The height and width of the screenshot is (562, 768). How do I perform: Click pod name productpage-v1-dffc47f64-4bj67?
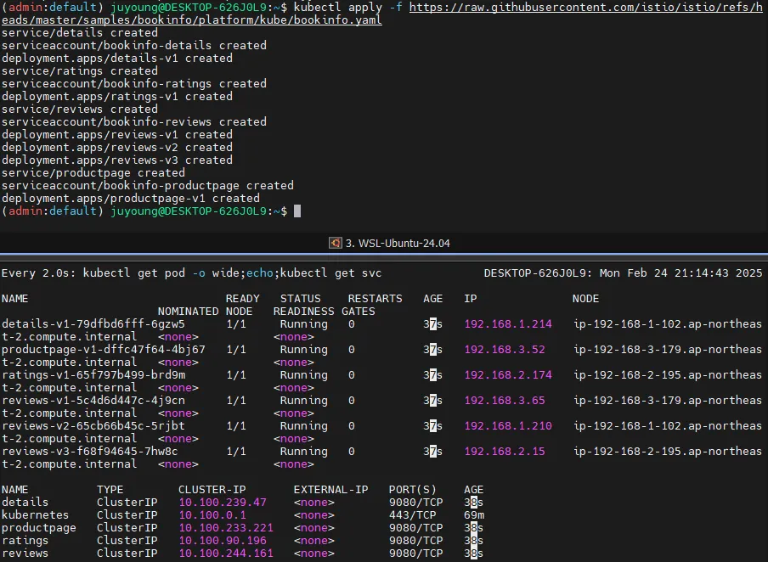[x=104, y=350]
